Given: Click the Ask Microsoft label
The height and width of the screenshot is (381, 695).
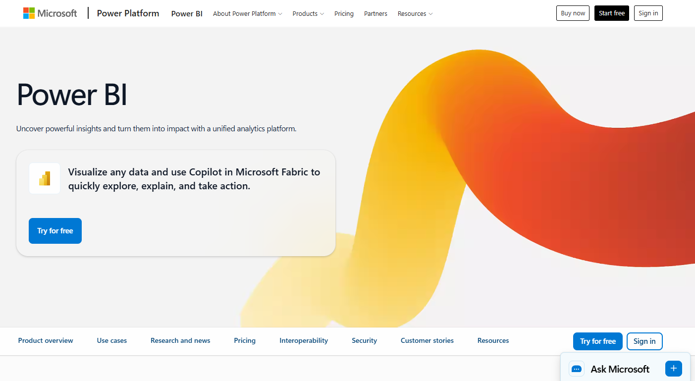Looking at the screenshot, I should (620, 369).
